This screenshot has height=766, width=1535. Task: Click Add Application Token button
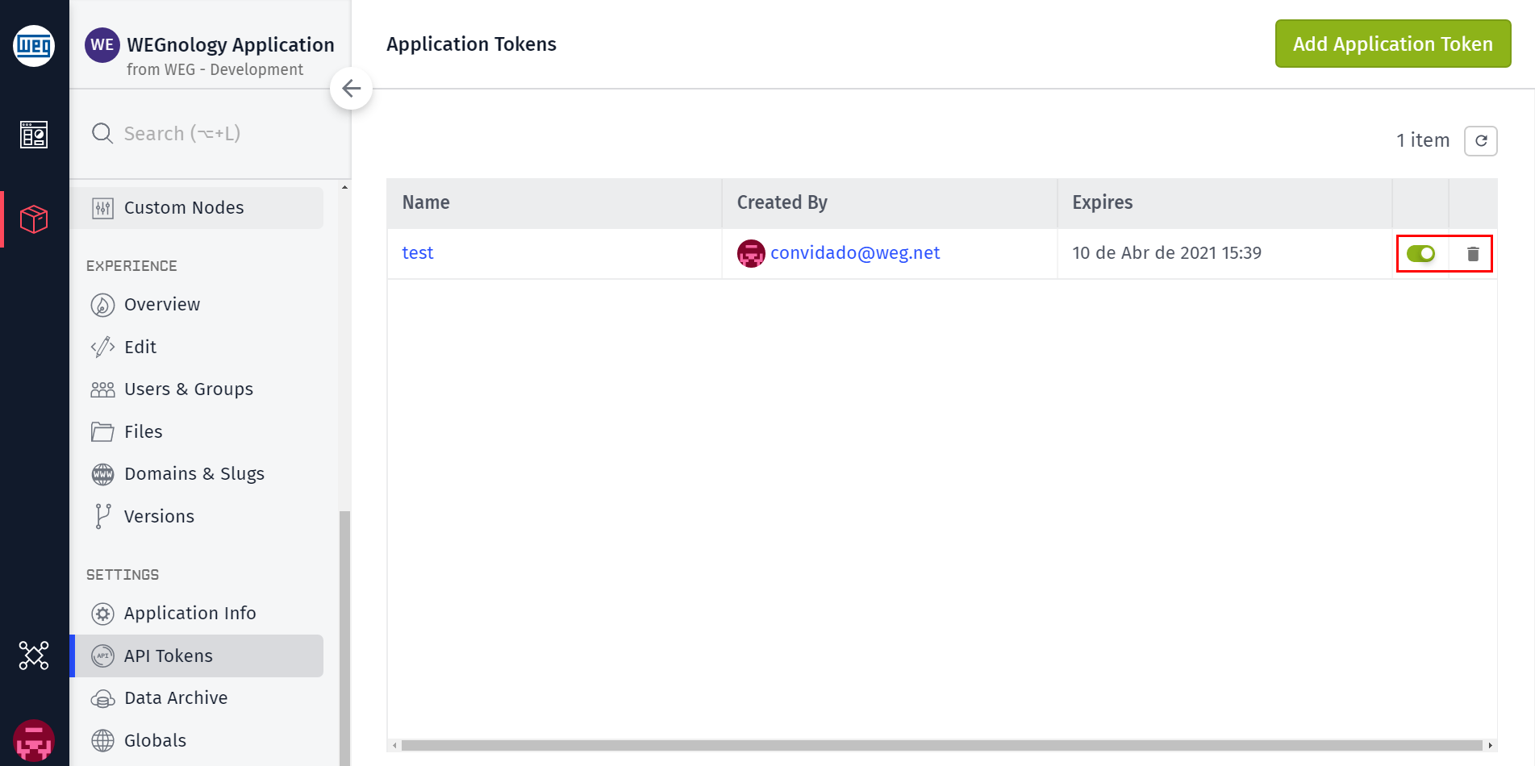click(x=1393, y=44)
